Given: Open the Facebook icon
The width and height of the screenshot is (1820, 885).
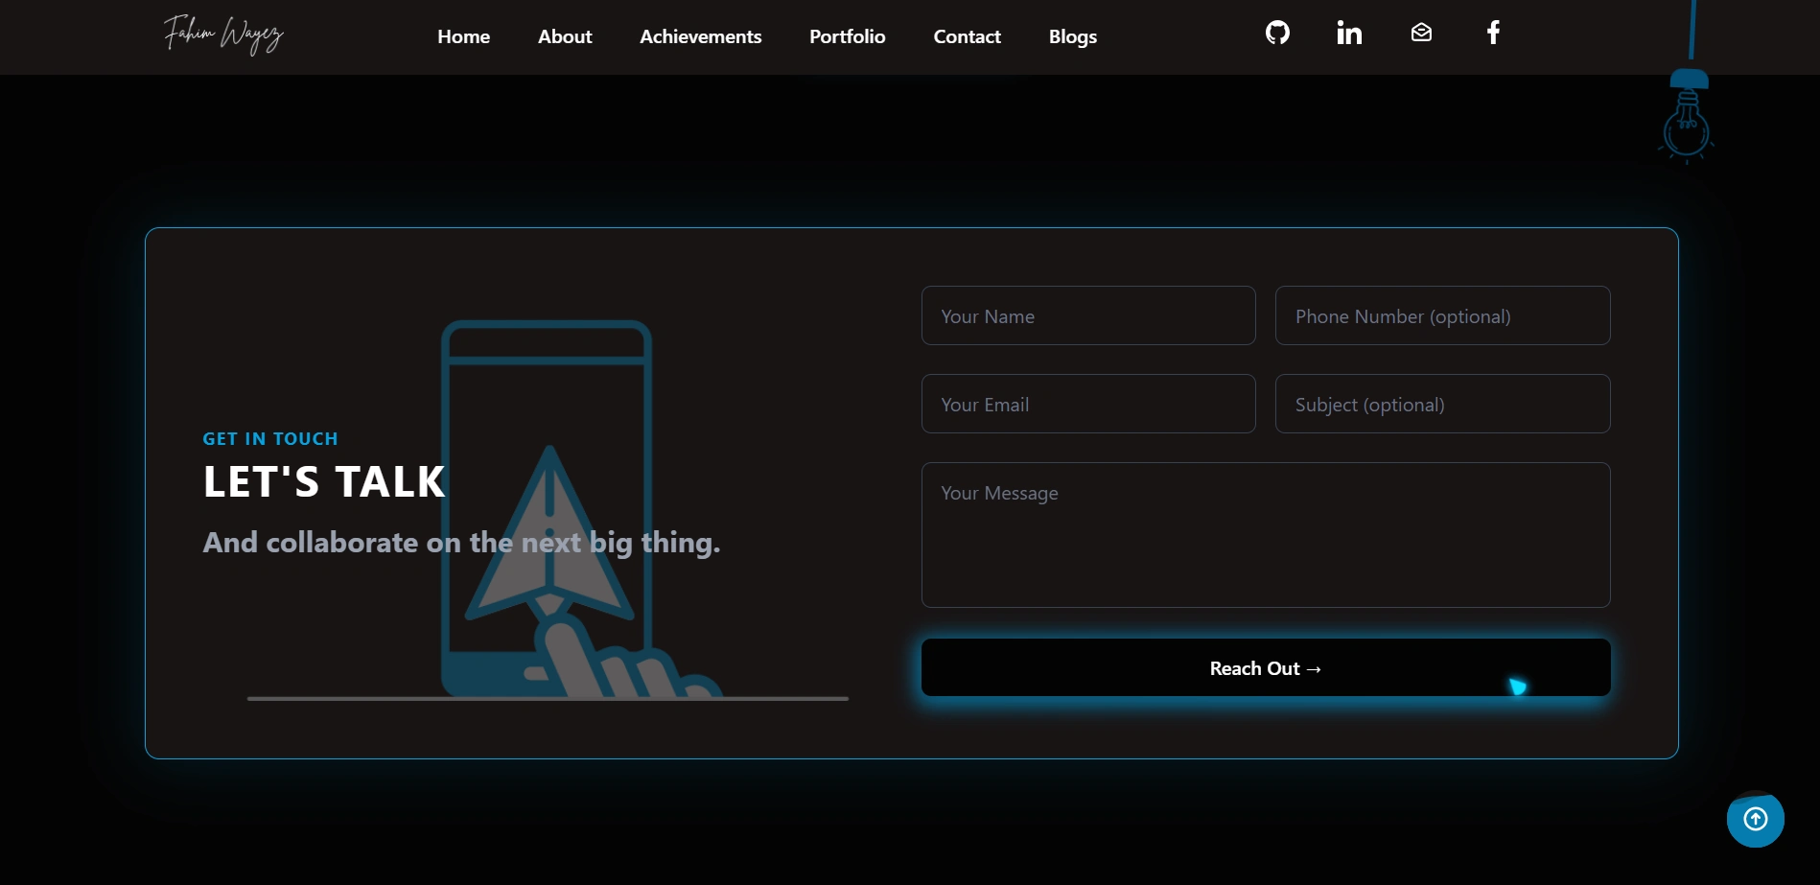Looking at the screenshot, I should [x=1492, y=32].
